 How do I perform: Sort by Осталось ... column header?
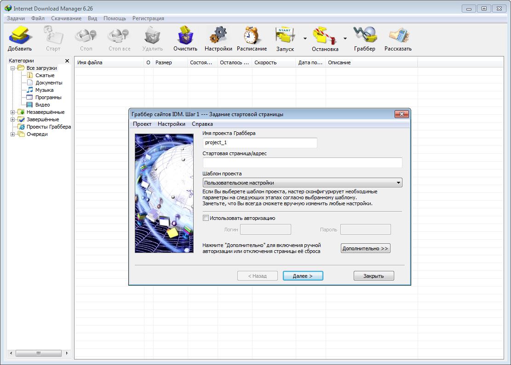(235, 62)
